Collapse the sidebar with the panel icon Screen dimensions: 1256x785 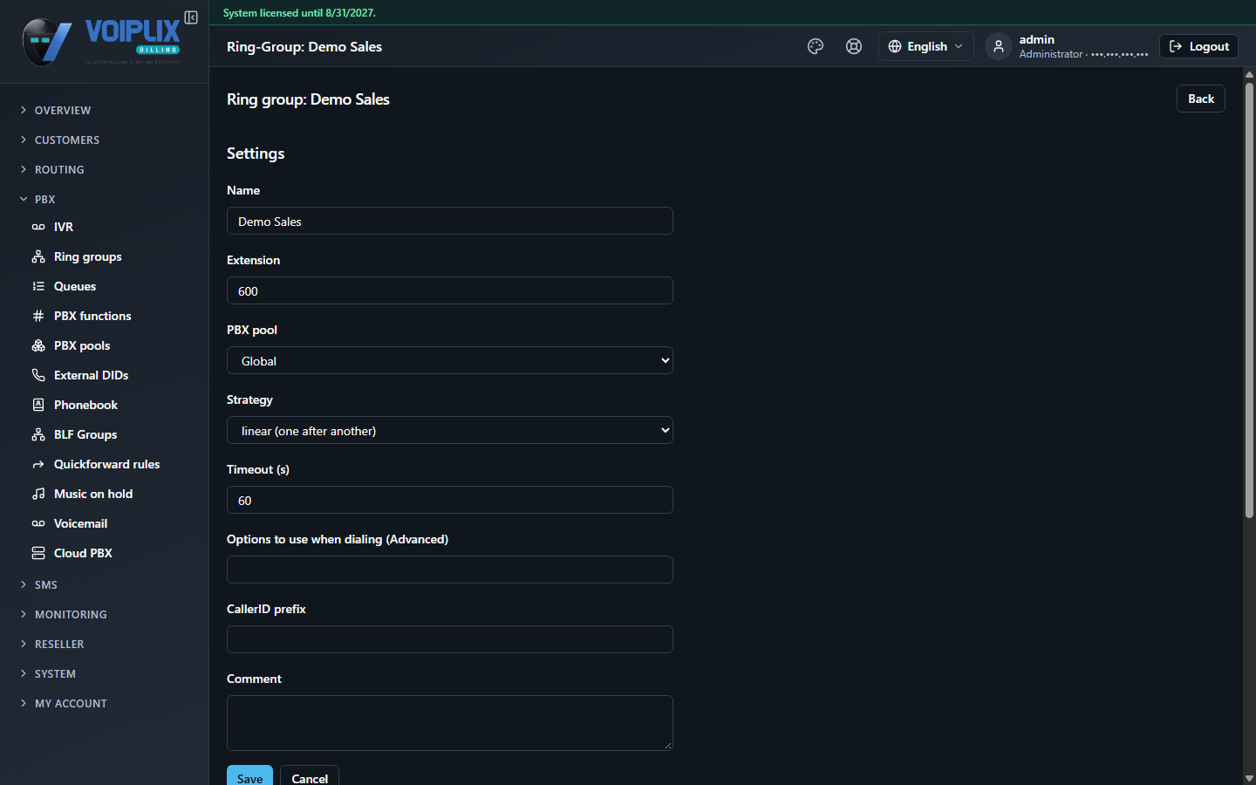tap(191, 17)
